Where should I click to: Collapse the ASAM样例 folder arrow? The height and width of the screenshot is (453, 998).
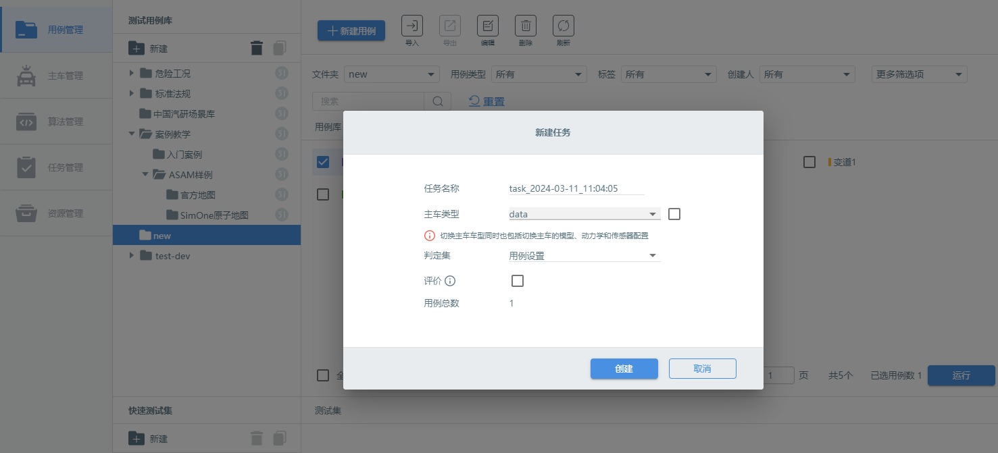pos(145,174)
